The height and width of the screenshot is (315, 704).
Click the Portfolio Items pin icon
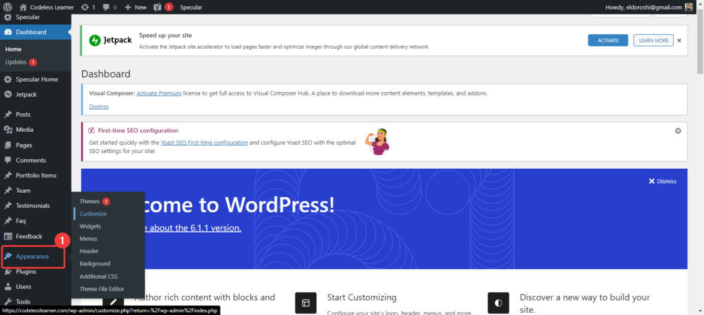coord(8,175)
